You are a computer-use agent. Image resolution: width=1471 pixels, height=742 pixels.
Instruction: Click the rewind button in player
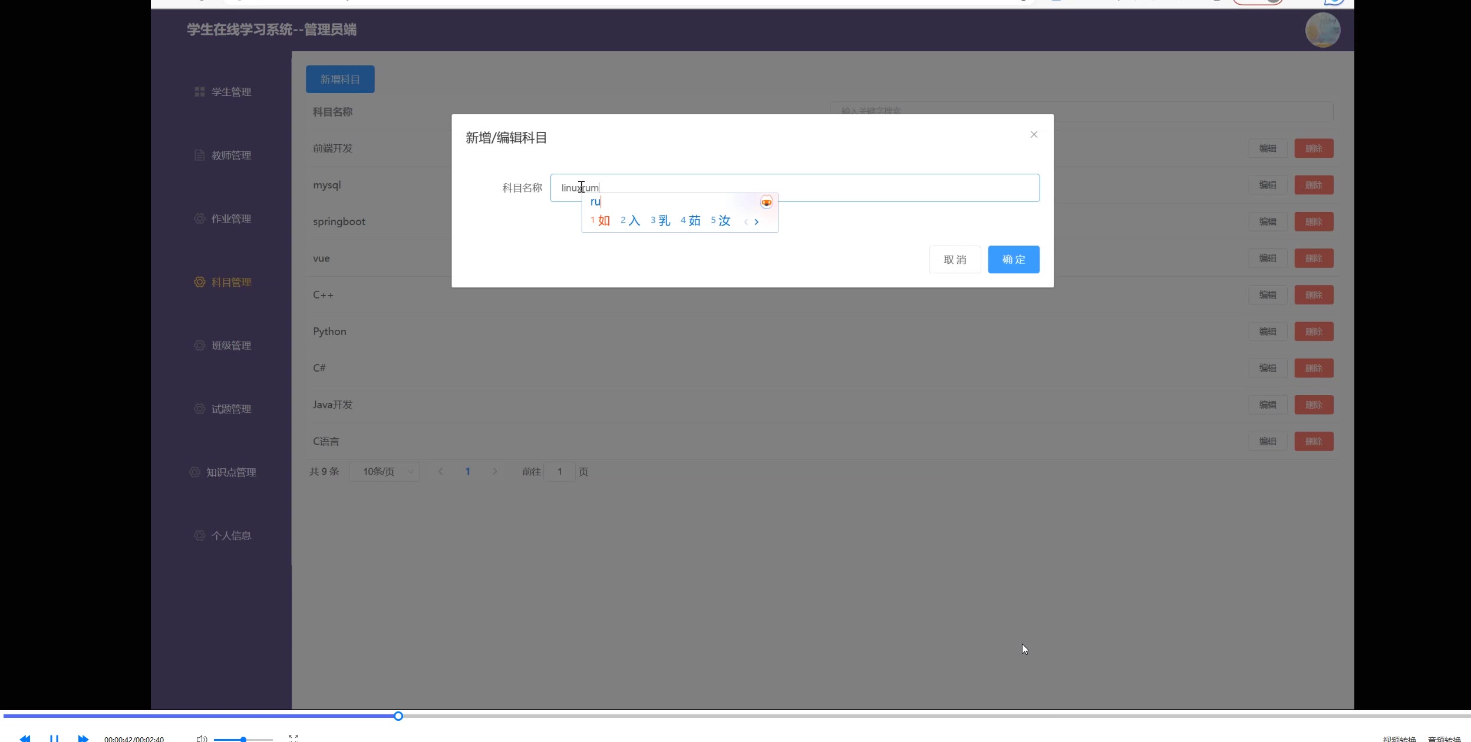click(25, 738)
